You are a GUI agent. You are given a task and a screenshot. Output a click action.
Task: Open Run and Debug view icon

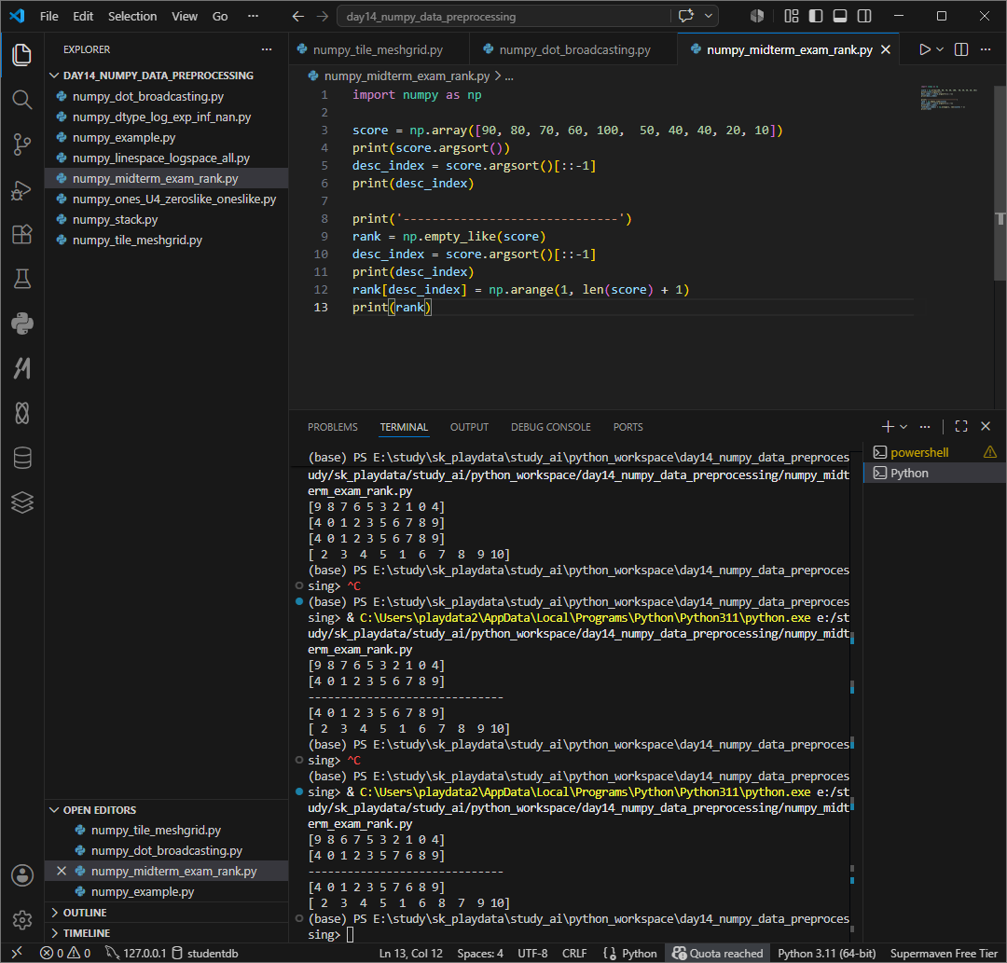pyautogui.click(x=21, y=190)
